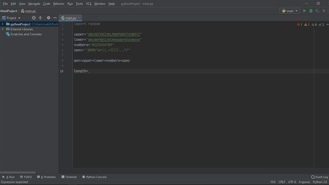Click the green Run main button
This screenshot has height=185, width=329.
click(x=304, y=11)
